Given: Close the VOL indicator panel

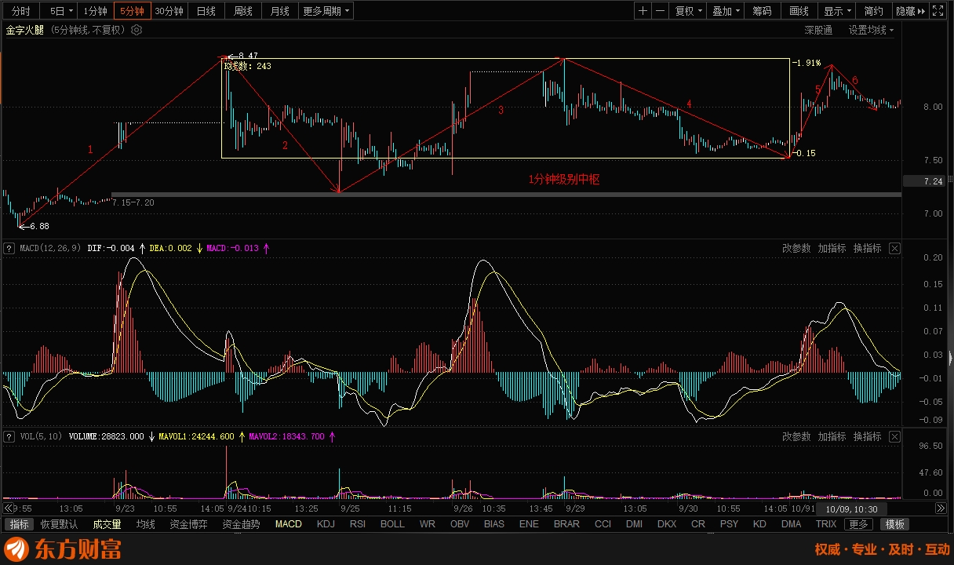Looking at the screenshot, I should coord(894,436).
